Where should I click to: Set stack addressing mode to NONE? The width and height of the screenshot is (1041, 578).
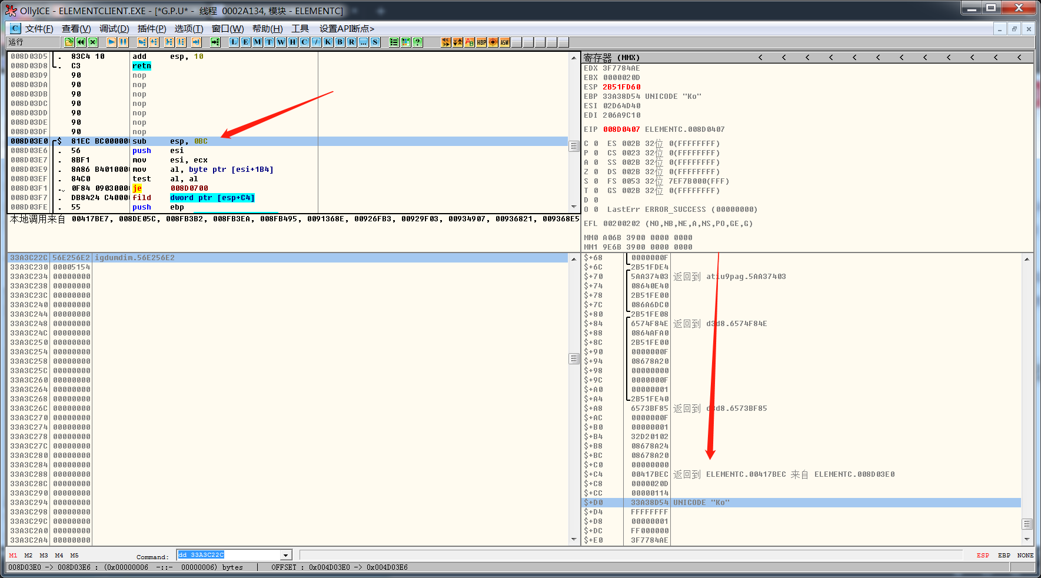[x=1025, y=555]
